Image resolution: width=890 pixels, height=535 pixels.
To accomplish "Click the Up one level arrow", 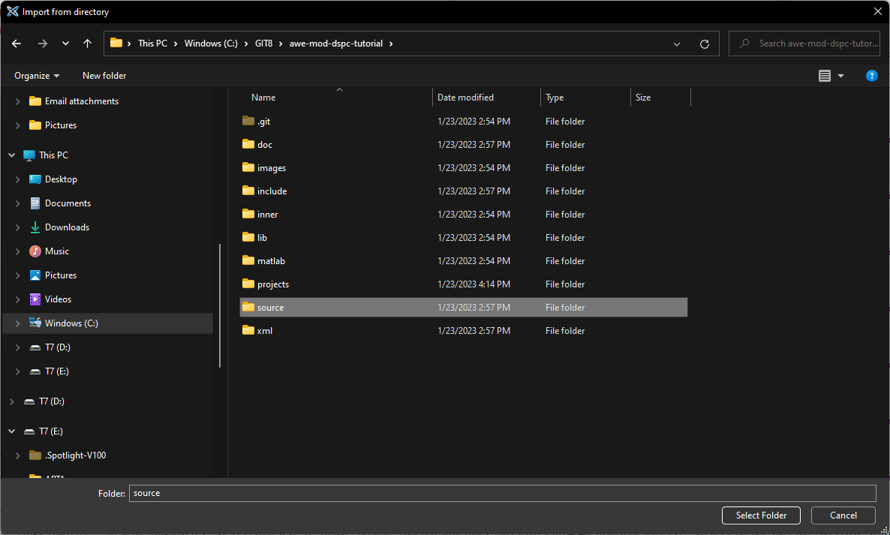I will coord(88,44).
